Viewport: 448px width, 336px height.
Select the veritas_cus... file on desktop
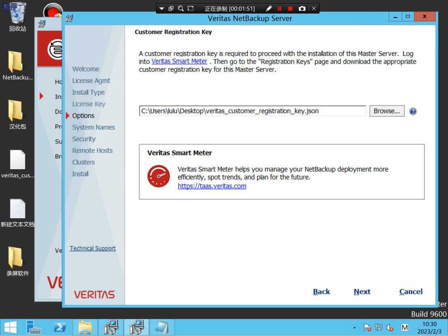(17, 164)
